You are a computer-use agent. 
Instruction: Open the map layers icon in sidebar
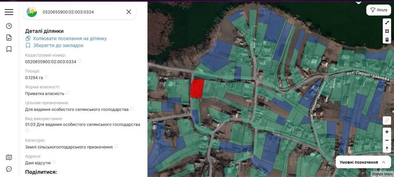coord(9,157)
